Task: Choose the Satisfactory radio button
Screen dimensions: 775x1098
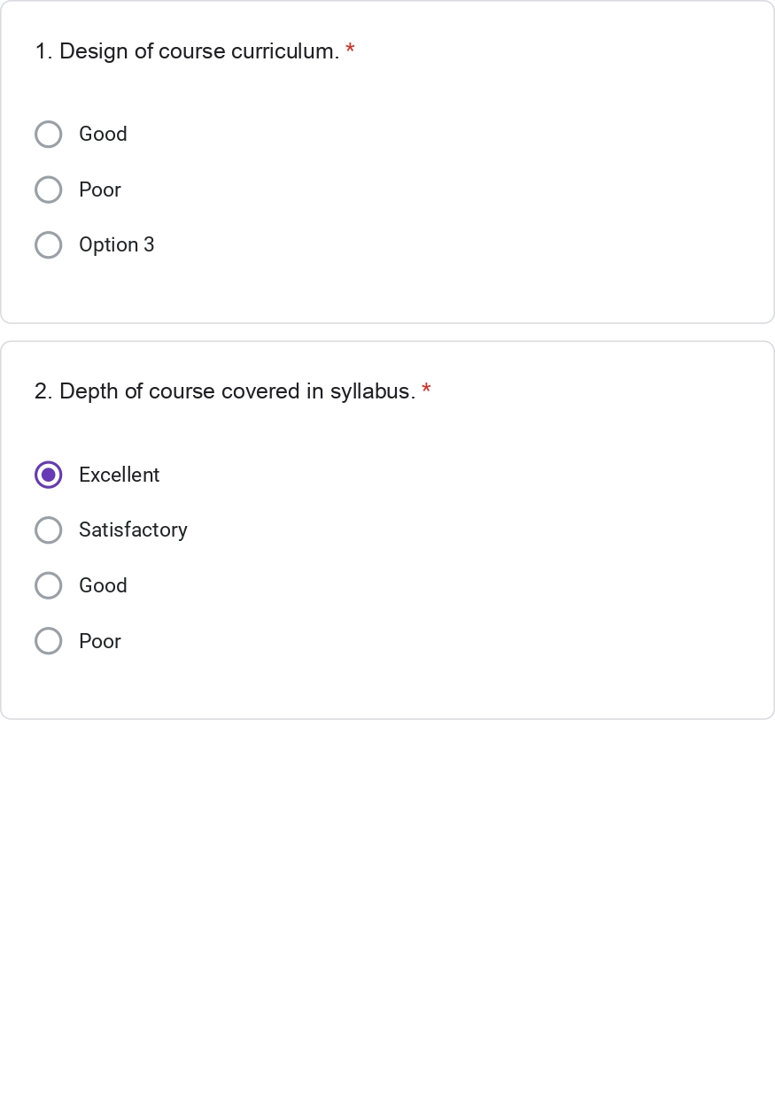Action: pos(49,530)
